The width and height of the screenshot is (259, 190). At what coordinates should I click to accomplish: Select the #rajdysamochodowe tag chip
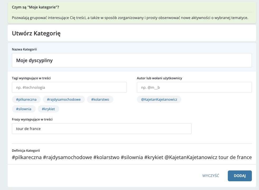[64, 99]
